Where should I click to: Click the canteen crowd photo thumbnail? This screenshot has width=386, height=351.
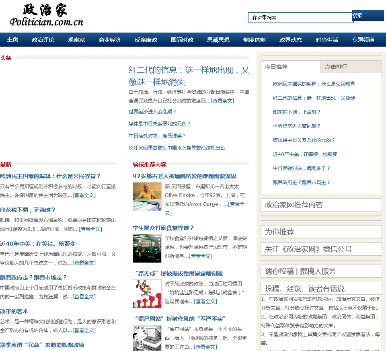147,248
